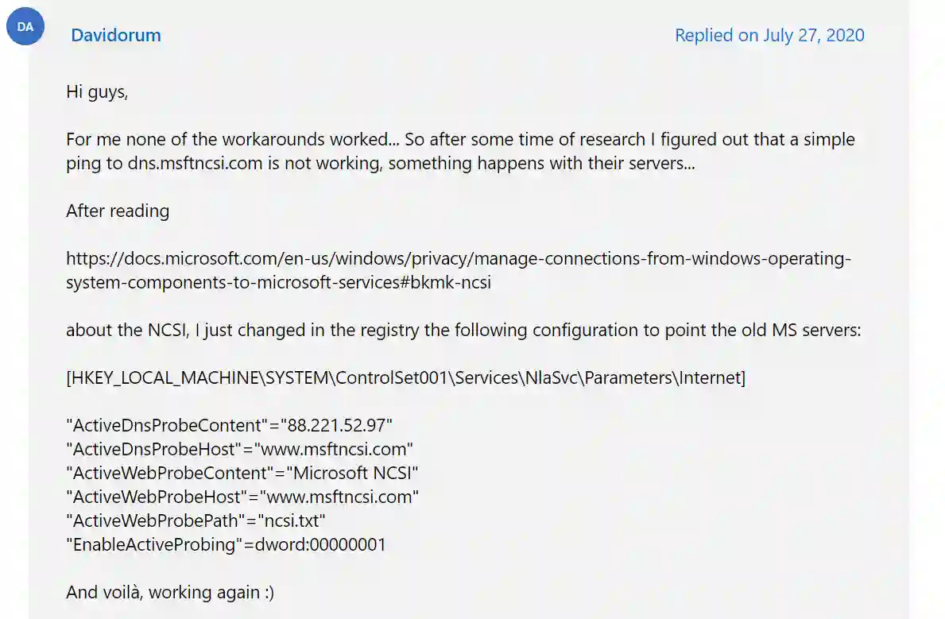Click the "Hi guys," greeting text
Screen dimensions: 945x619
click(97, 91)
